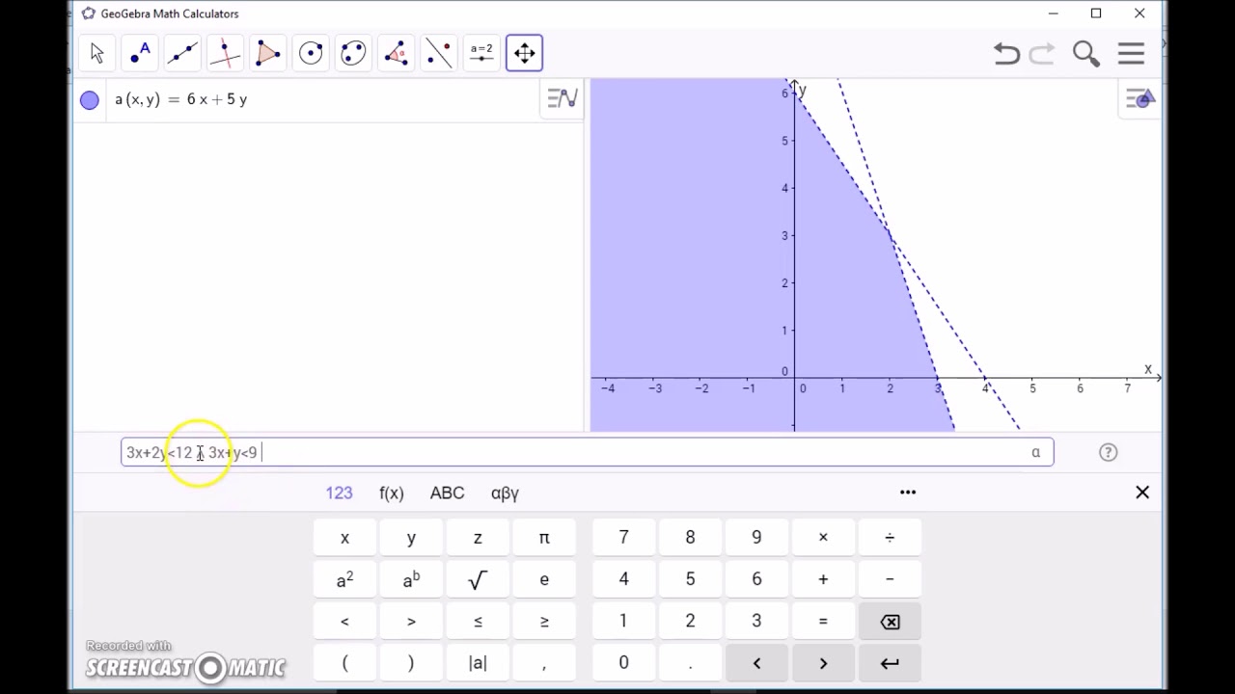This screenshot has height=694, width=1235.
Task: Tap the enter return key
Action: 890,663
